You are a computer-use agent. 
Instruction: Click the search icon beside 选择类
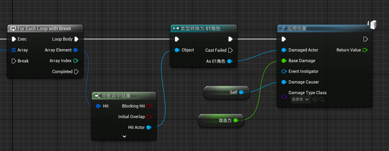click(x=322, y=100)
